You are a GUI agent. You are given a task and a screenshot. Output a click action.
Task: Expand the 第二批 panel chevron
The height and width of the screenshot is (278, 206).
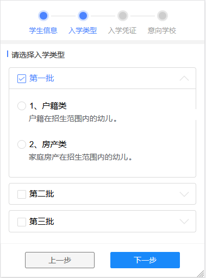tap(184, 194)
